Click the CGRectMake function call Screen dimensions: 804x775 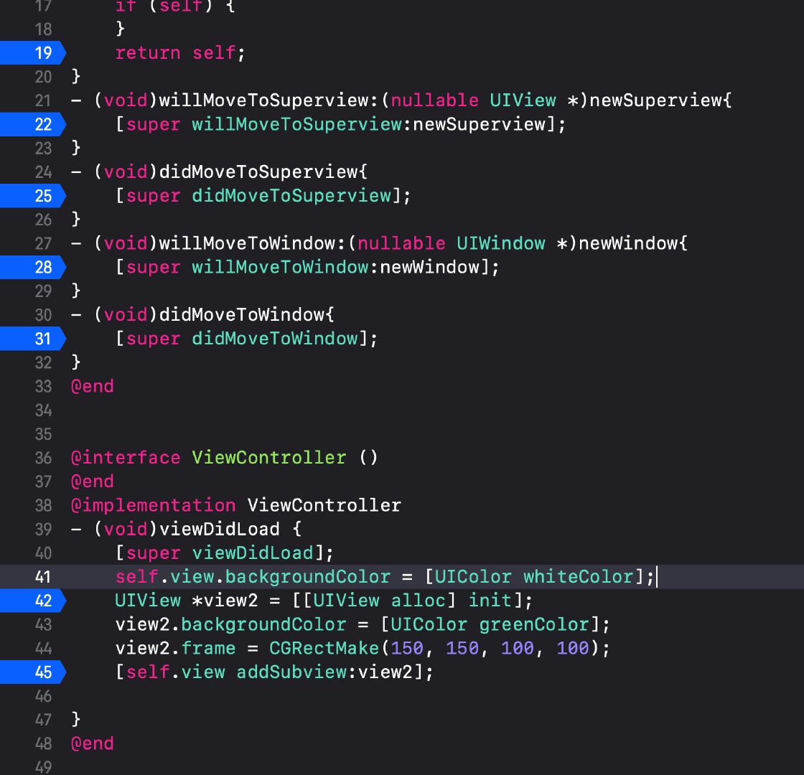tap(324, 649)
